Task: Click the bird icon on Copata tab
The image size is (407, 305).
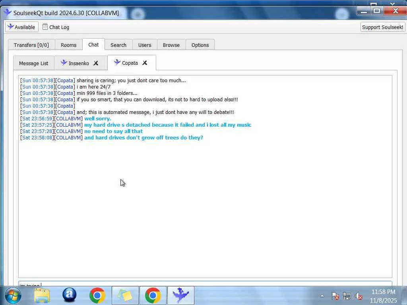Action: tap(117, 62)
